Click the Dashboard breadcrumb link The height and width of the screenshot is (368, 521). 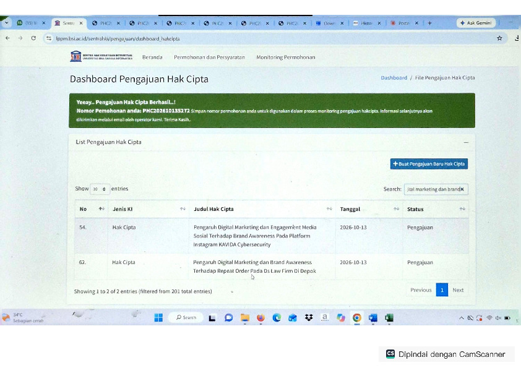(394, 78)
